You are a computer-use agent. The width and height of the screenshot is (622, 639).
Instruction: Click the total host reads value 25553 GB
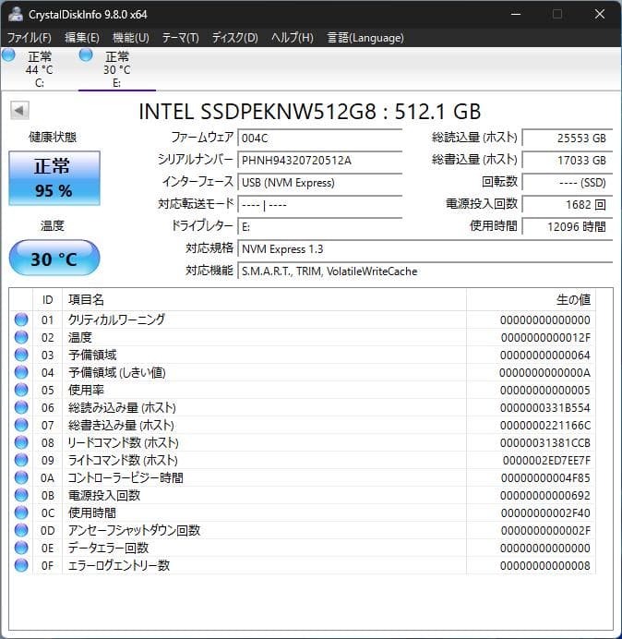(x=568, y=138)
